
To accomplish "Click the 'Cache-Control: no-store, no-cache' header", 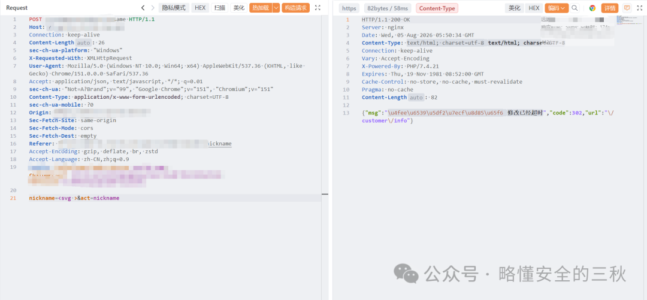I will (x=442, y=81).
